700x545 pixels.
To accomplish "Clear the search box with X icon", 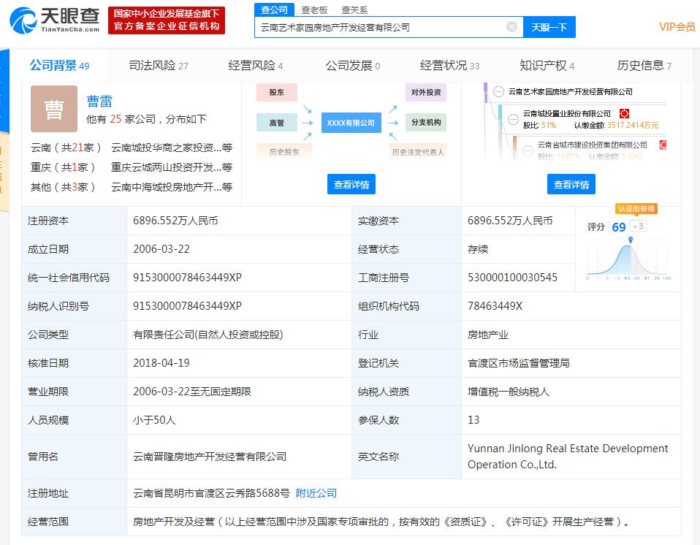I will click(x=511, y=27).
